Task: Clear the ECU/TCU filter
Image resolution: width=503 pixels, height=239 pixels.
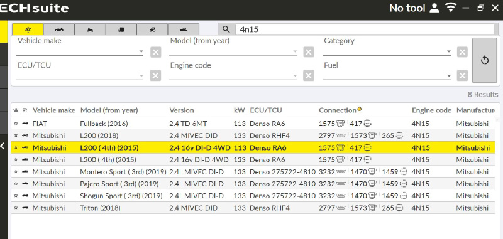Action: 155,76
